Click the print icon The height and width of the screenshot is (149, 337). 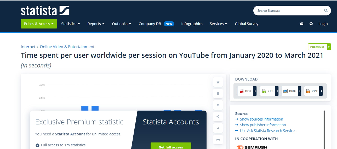218,140
